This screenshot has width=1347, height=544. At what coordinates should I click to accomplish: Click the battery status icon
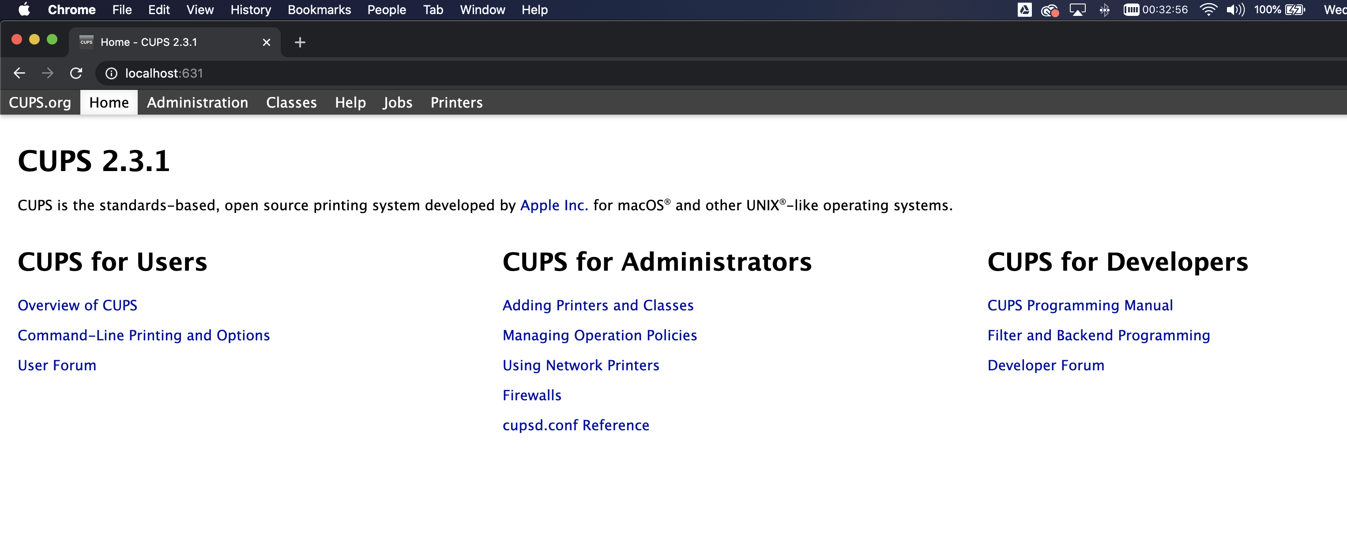(1295, 9)
